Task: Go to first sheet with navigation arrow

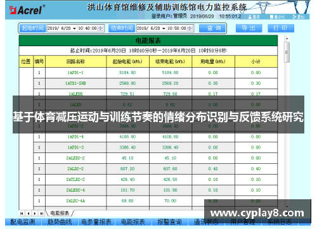Action: [x=22, y=213]
